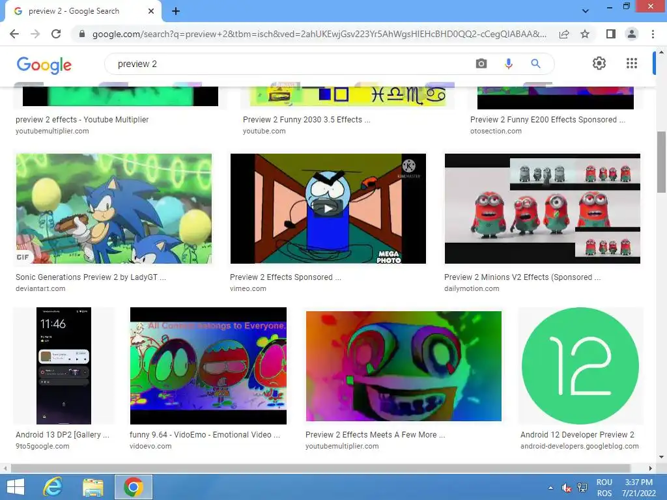
Task: Close the preview 2 Google Search tab
Action: tap(151, 11)
